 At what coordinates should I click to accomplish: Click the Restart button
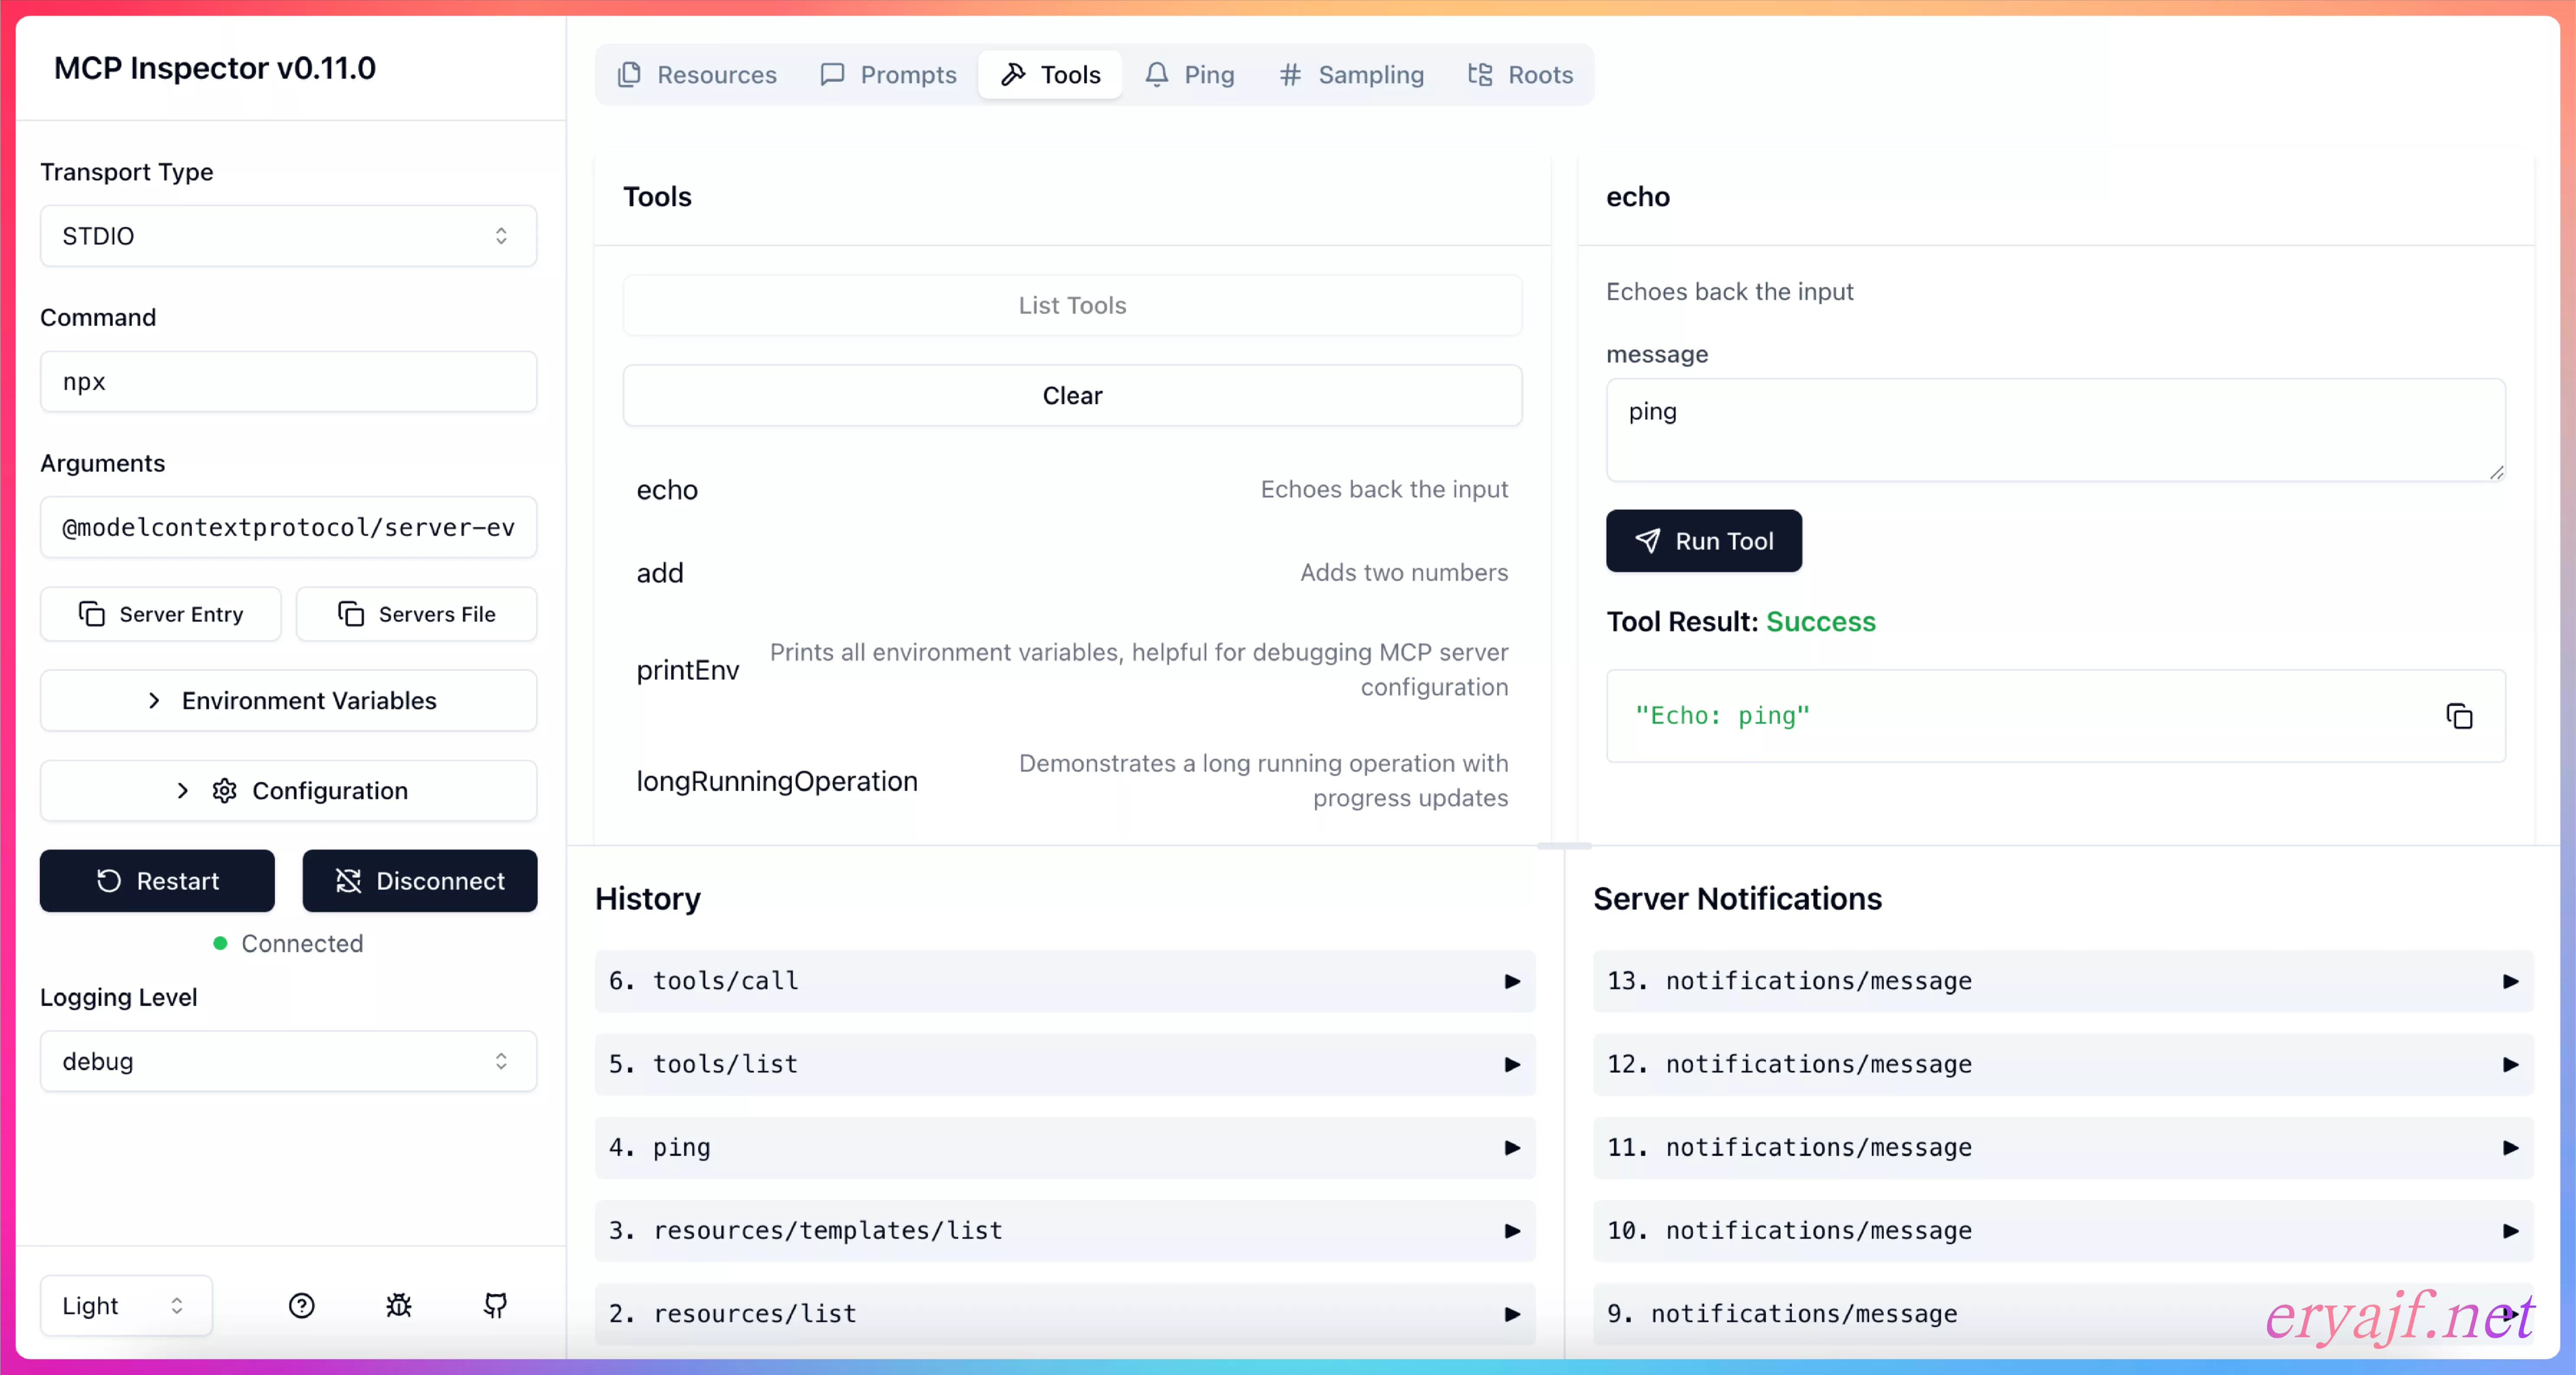pos(157,880)
